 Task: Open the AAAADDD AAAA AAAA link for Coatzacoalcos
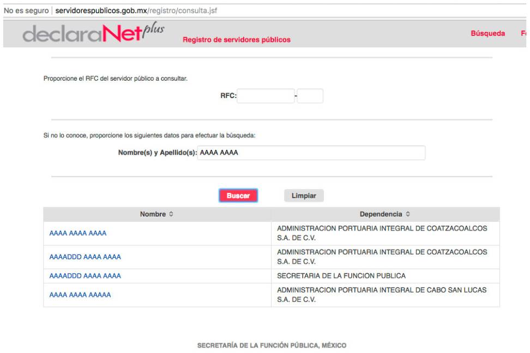pos(85,257)
